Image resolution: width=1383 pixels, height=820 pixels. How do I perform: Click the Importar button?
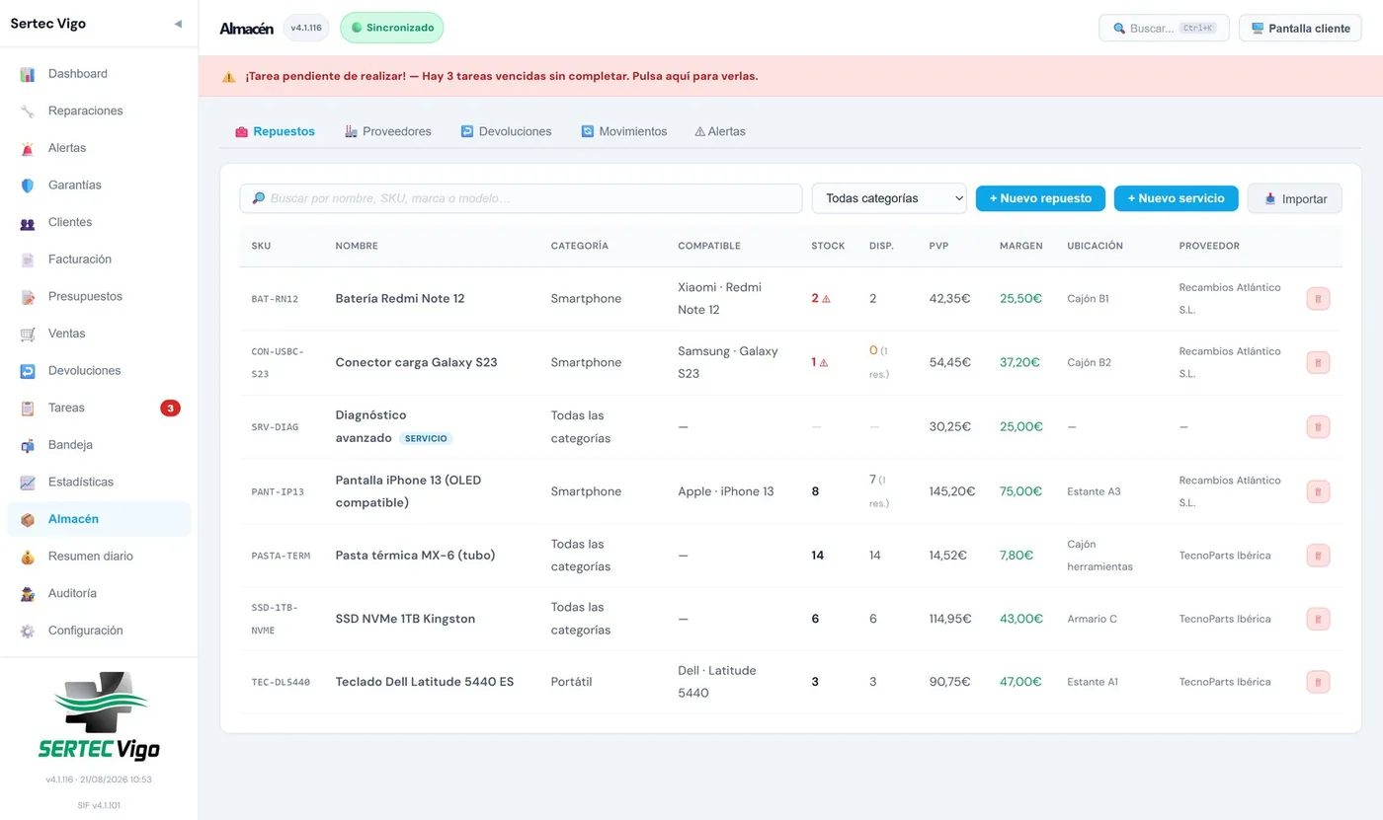pyautogui.click(x=1294, y=198)
